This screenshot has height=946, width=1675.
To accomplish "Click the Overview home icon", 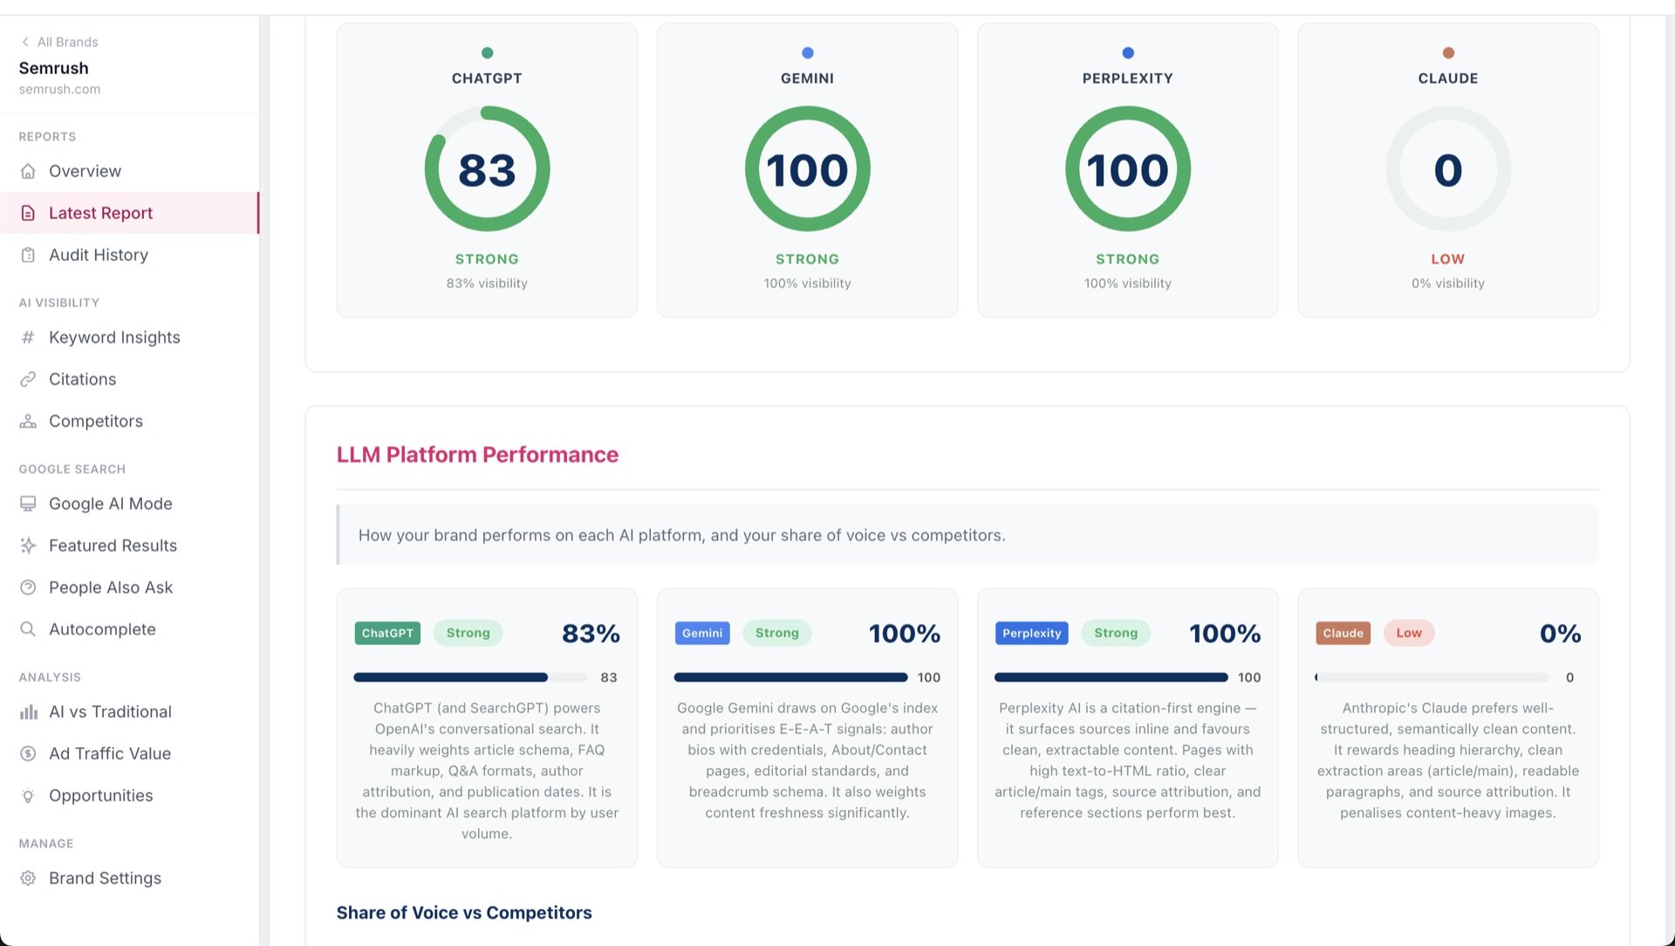I will point(28,171).
